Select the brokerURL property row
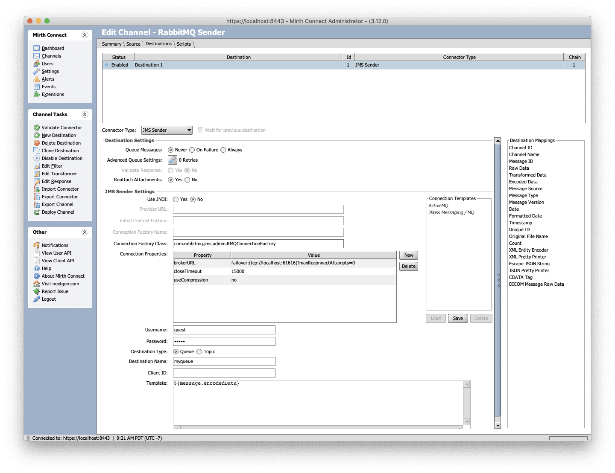The image size is (615, 473). point(285,263)
